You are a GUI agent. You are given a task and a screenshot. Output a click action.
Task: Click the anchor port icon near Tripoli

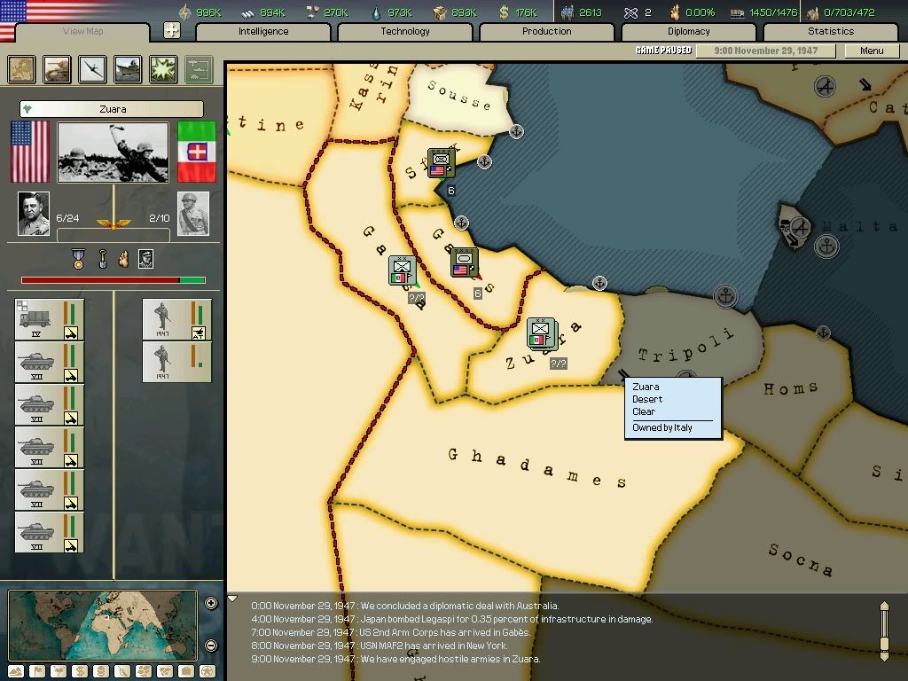[726, 296]
